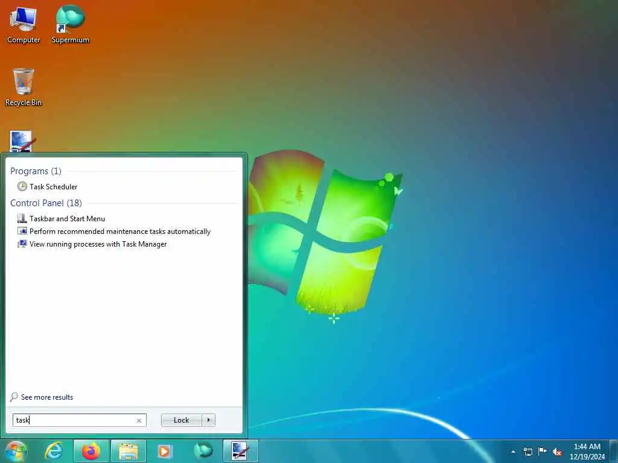Select Perform recommended maintenance tasks automatically
This screenshot has width=618, height=463.
coord(120,231)
